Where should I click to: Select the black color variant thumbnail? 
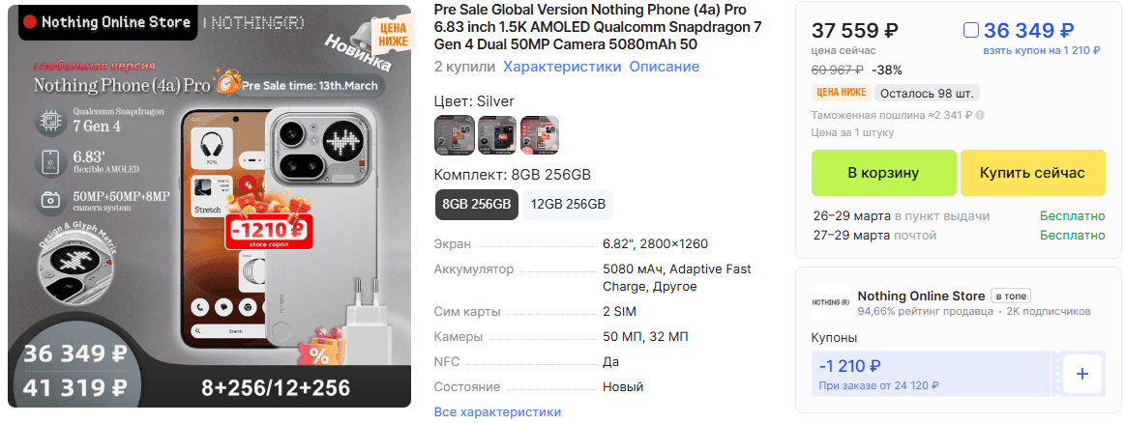click(x=496, y=134)
